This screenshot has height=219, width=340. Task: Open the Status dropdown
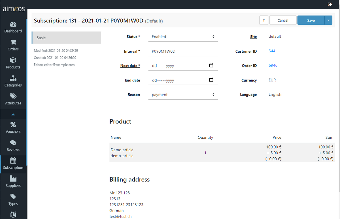(x=183, y=36)
